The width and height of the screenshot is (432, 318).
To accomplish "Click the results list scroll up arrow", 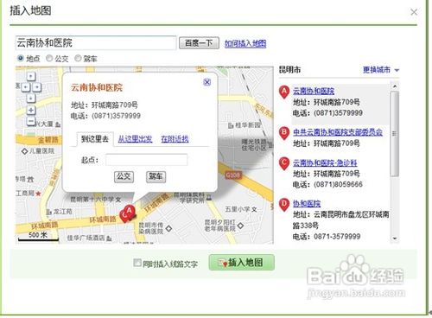I will [395, 86].
